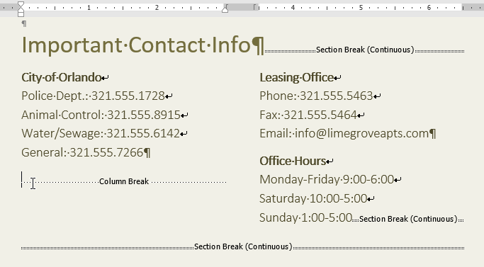This screenshot has height=267, width=484.
Task: Click the bottom full-width Section Break line
Action: click(x=242, y=246)
